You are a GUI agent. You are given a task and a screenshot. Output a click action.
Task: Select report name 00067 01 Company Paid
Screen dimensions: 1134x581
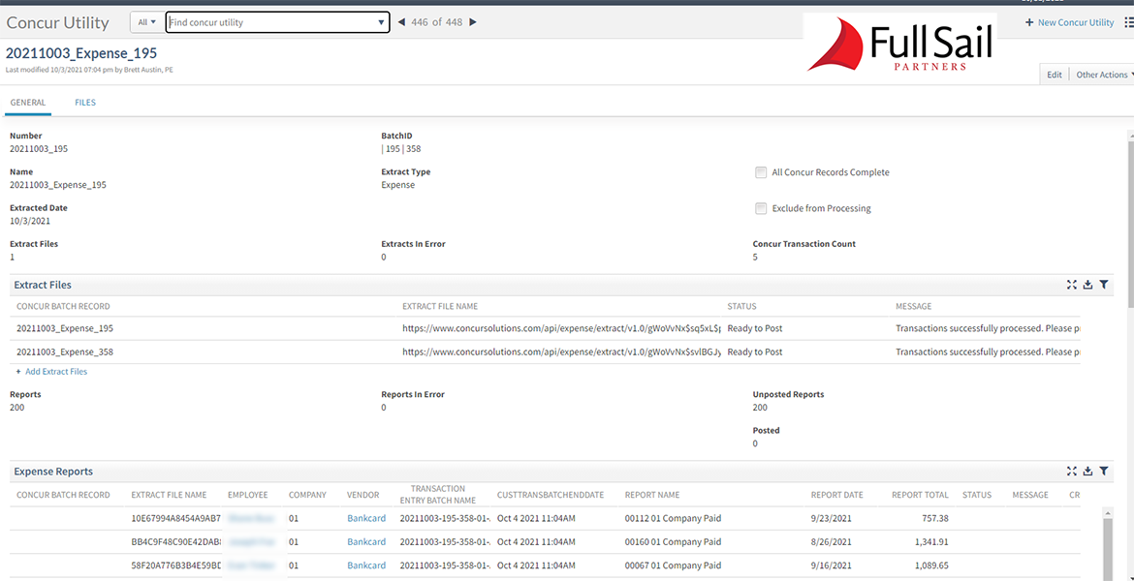673,566
